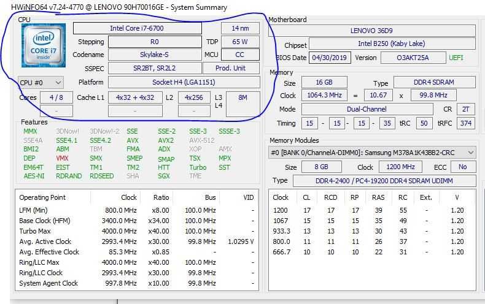Click the 35 memory timing value

click(x=387, y=123)
